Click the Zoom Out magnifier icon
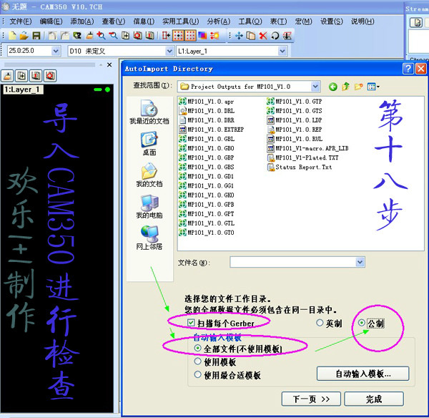Image resolution: width=429 pixels, height=418 pixels. point(113,36)
